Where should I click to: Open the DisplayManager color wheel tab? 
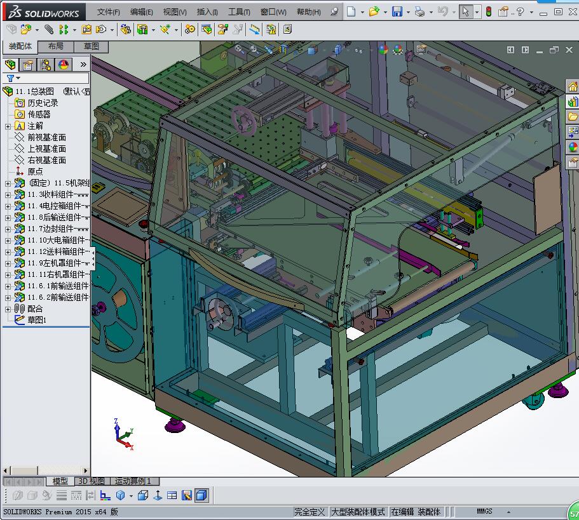coord(64,65)
